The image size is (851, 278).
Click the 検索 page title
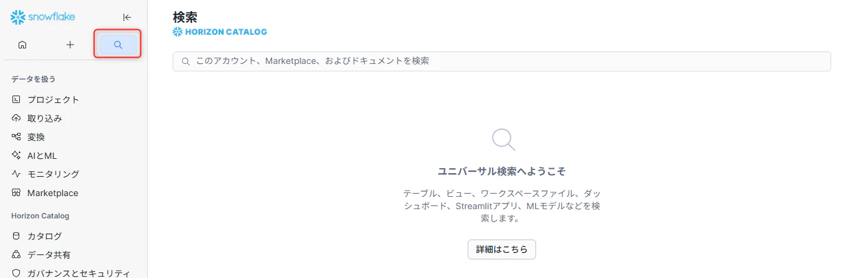click(185, 17)
